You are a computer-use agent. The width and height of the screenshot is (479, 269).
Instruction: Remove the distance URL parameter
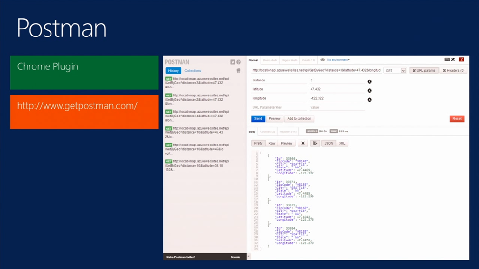[370, 81]
